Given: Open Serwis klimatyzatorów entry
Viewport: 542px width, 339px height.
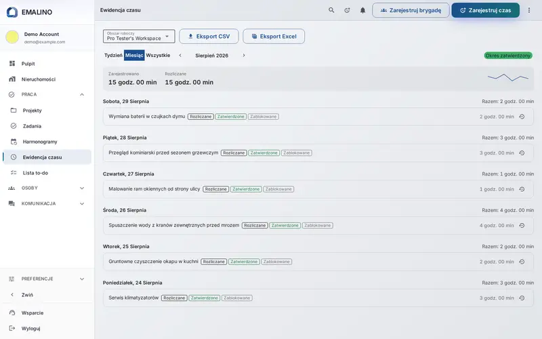Looking at the screenshot, I should tap(318, 298).
